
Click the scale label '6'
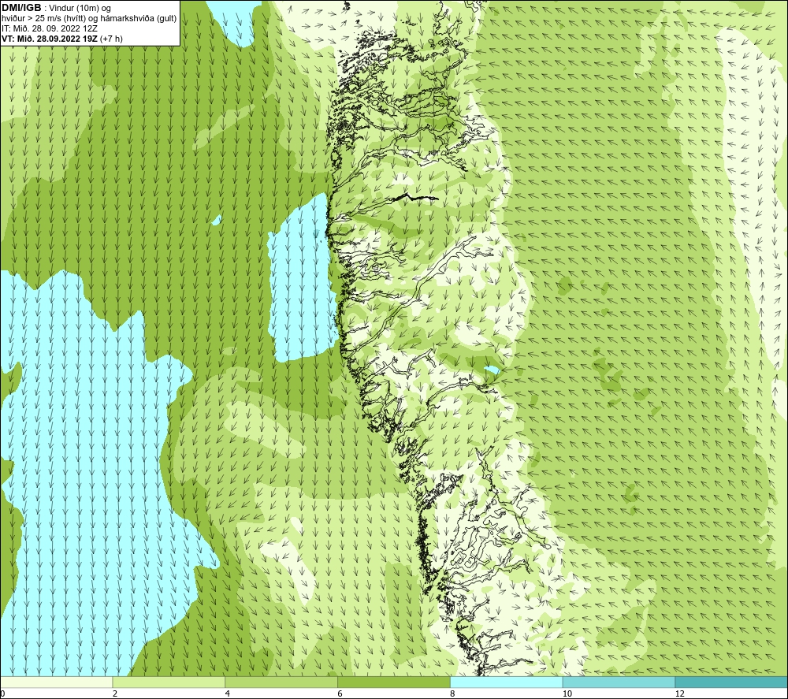tap(340, 693)
